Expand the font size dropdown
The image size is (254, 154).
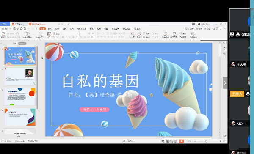(86, 33)
